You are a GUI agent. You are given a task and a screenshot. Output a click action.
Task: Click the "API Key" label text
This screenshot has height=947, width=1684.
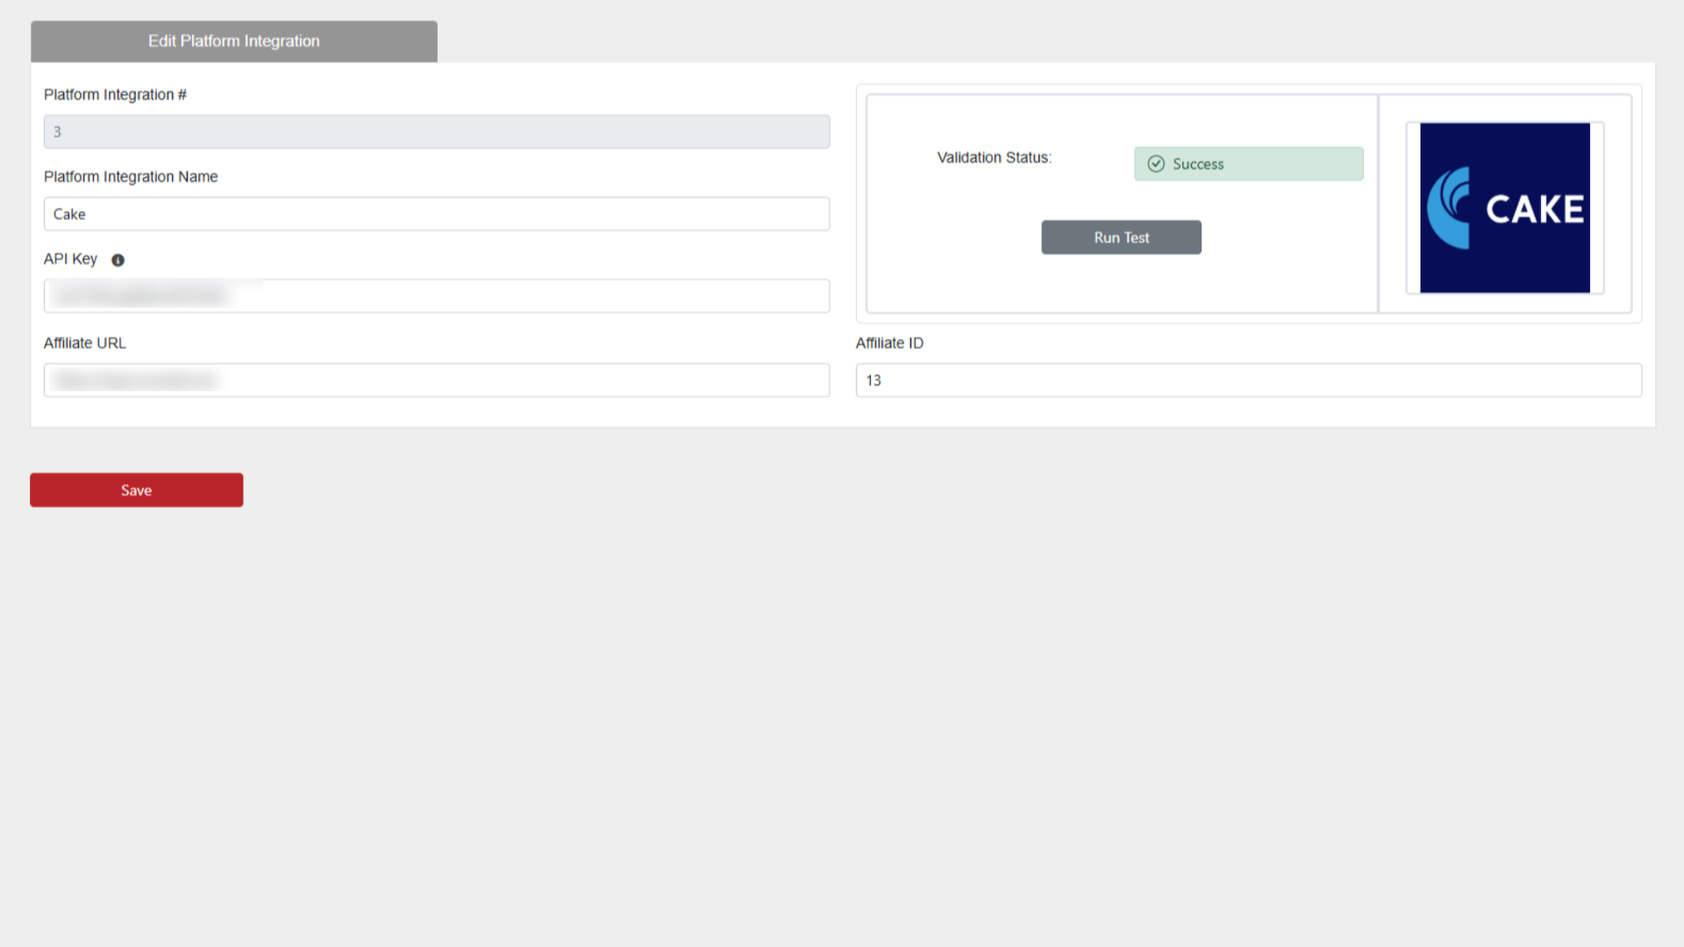(70, 259)
